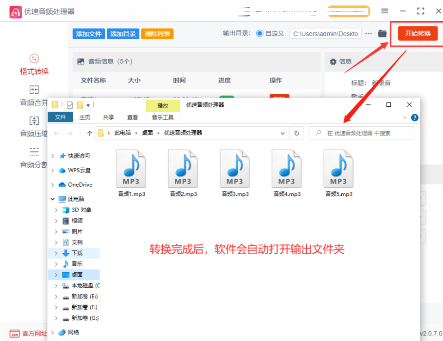Click the 播放 contextual tab header
Image resolution: width=443 pixels, height=341 pixels.
point(163,105)
